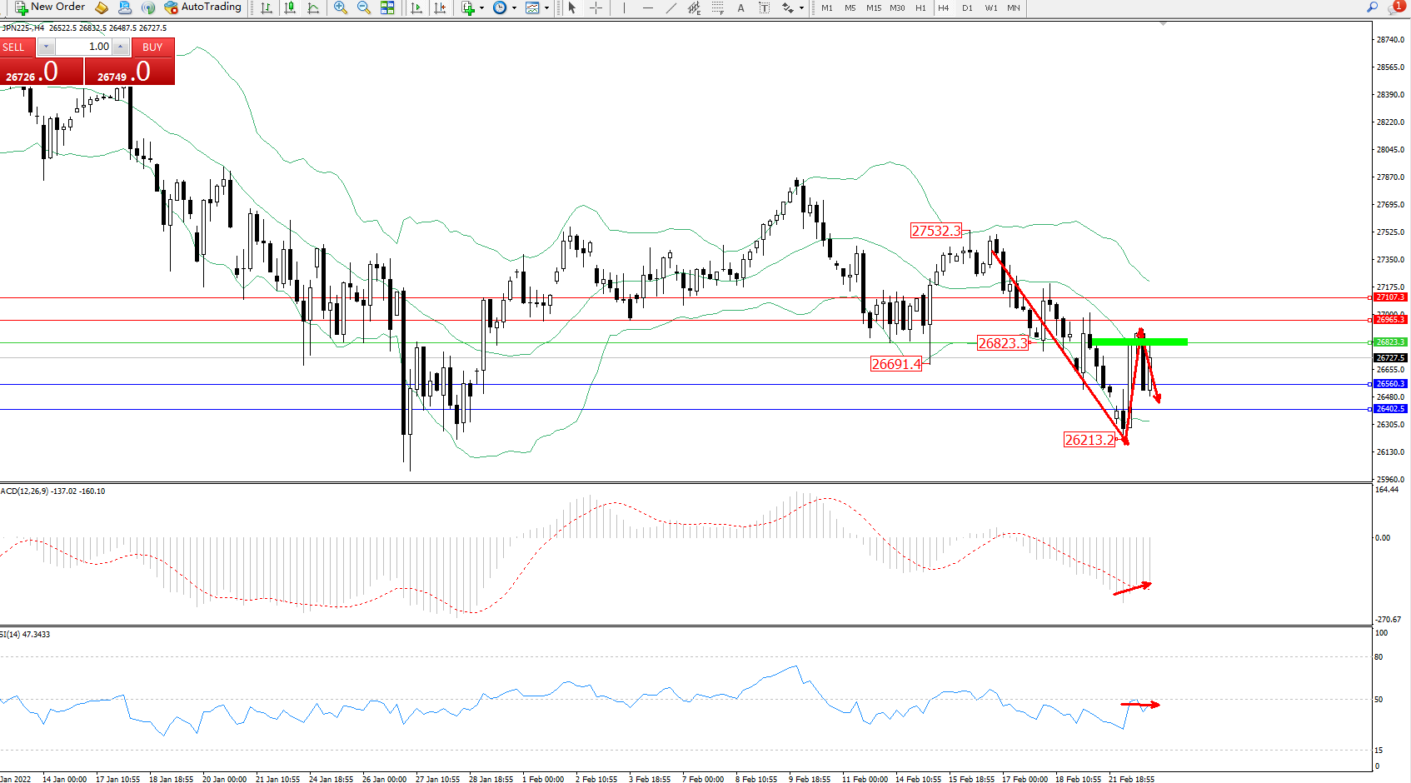Image resolution: width=1411 pixels, height=783 pixels.
Task: Open the search magnifier
Action: (1372, 7)
